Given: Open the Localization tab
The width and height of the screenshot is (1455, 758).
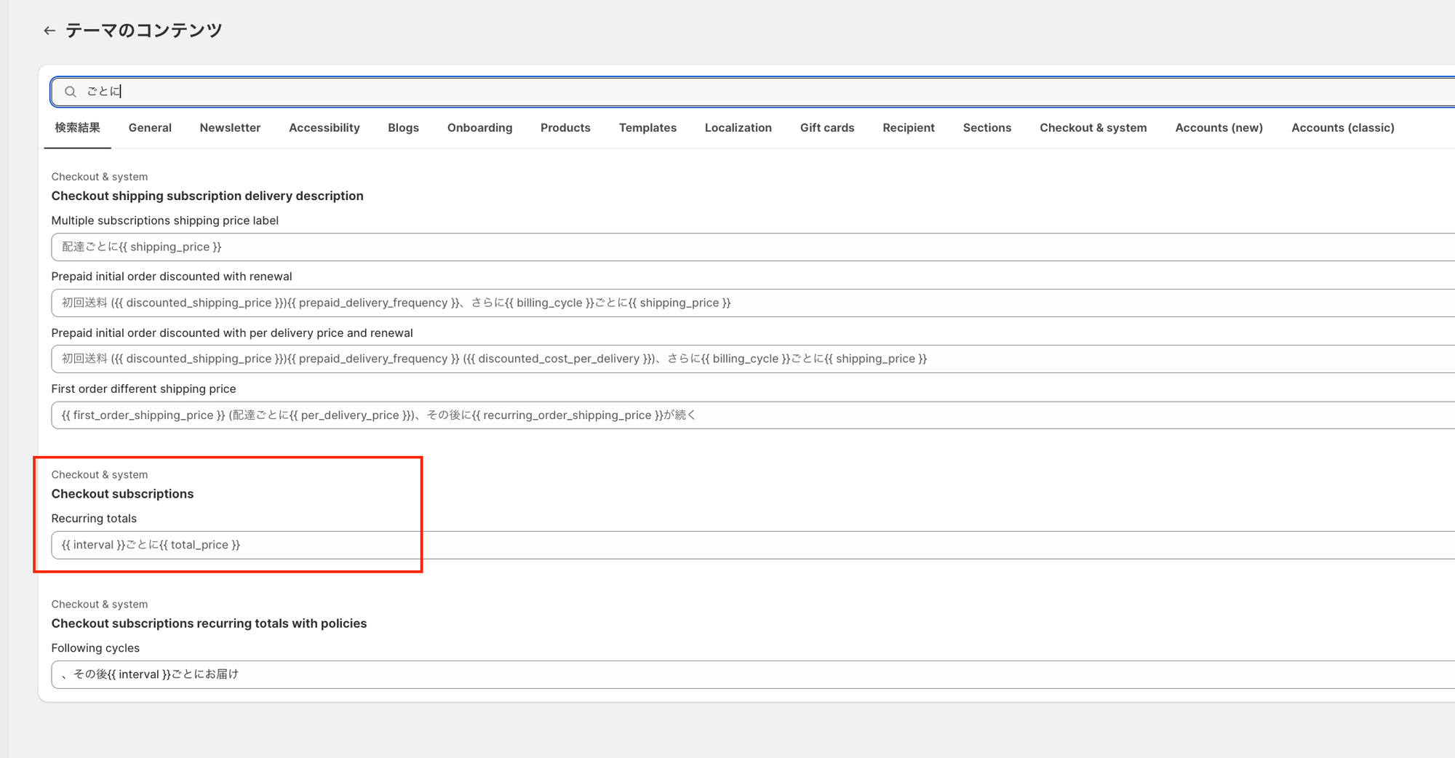Looking at the screenshot, I should (x=738, y=128).
